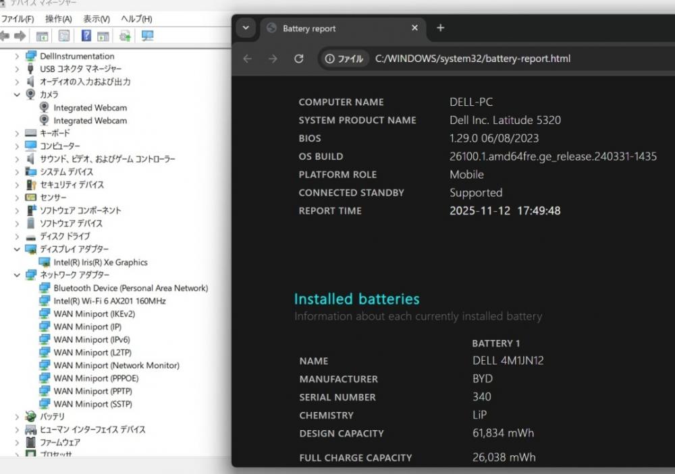Click the address bar with battery-report.html

pos(473,59)
